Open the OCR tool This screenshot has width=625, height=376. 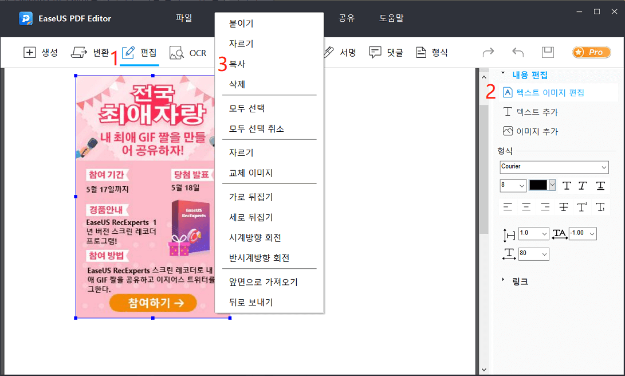188,52
